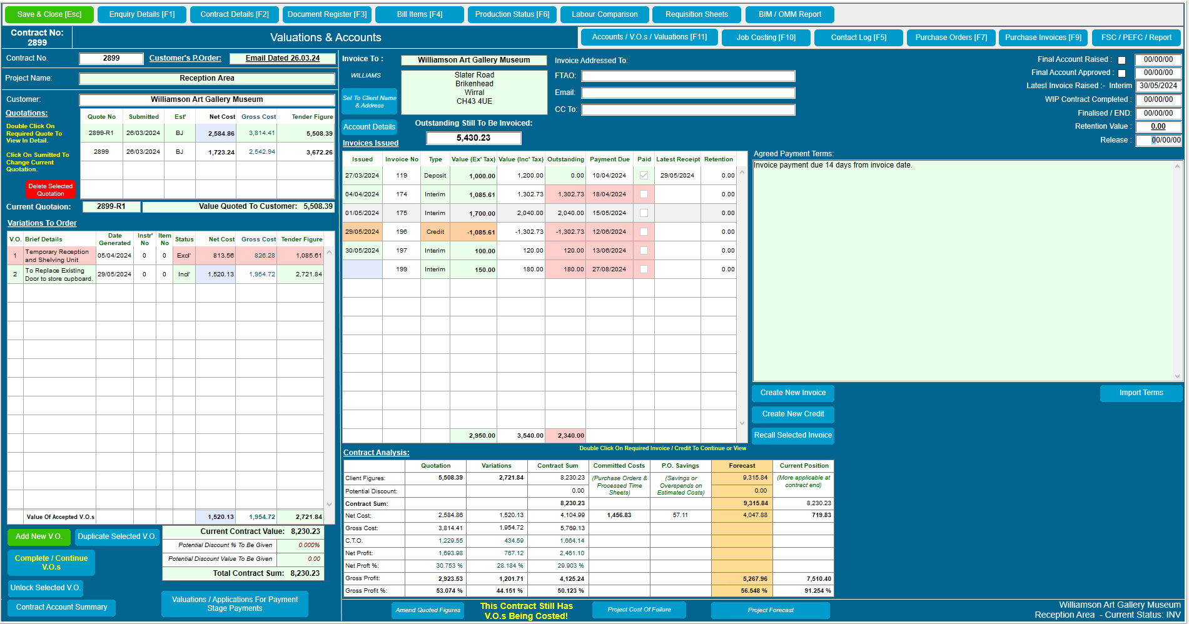Delete the selected quotation
The height and width of the screenshot is (624, 1189).
pyautogui.click(x=51, y=189)
